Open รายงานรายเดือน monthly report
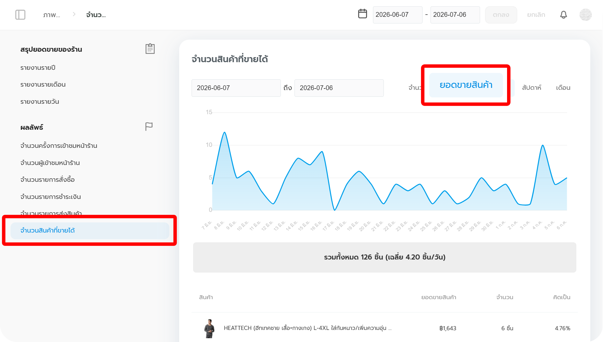The height and width of the screenshot is (342, 603). click(x=43, y=84)
